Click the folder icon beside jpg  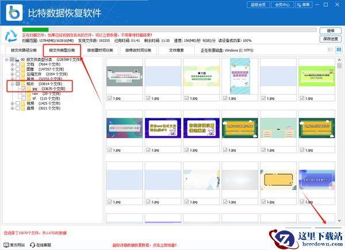[x=29, y=89]
